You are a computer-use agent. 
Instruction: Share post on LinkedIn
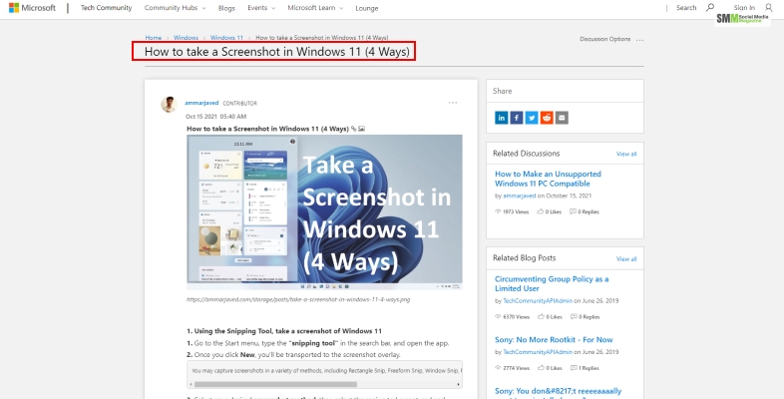click(501, 118)
